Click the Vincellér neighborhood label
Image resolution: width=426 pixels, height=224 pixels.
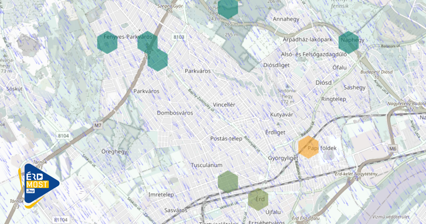tap(224, 105)
